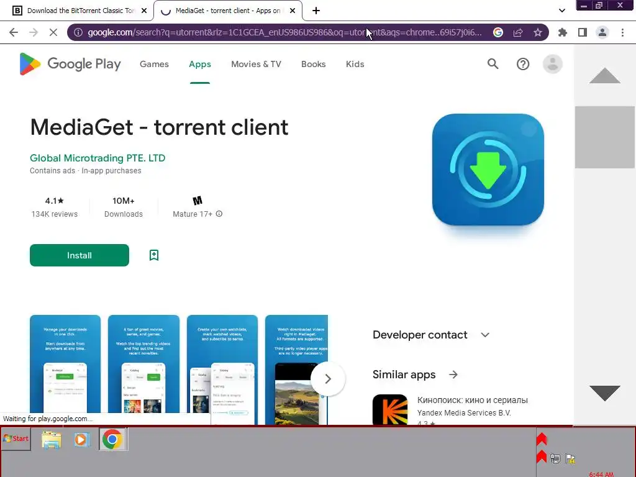The height and width of the screenshot is (477, 636).
Task: Click the vertical scrollbar thumb
Action: pos(604,137)
